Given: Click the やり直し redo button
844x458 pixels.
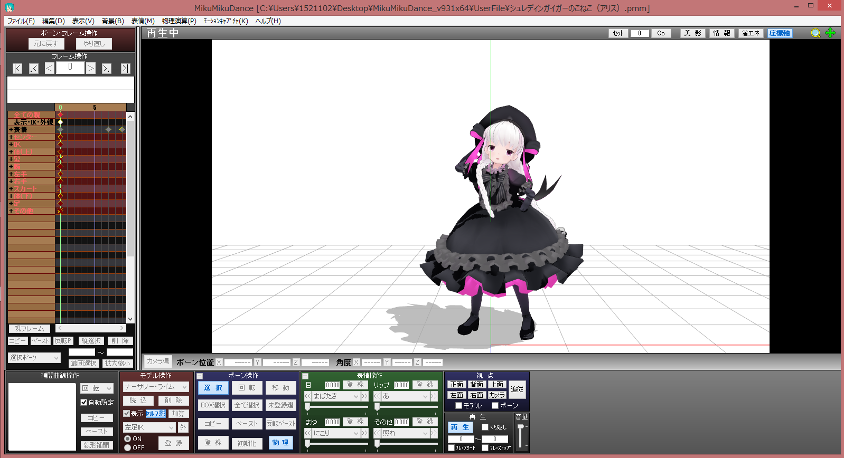Looking at the screenshot, I should click(x=94, y=44).
